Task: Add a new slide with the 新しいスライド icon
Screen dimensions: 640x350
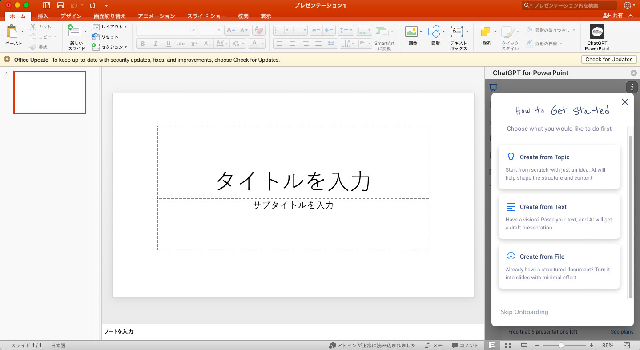Action: pyautogui.click(x=74, y=32)
